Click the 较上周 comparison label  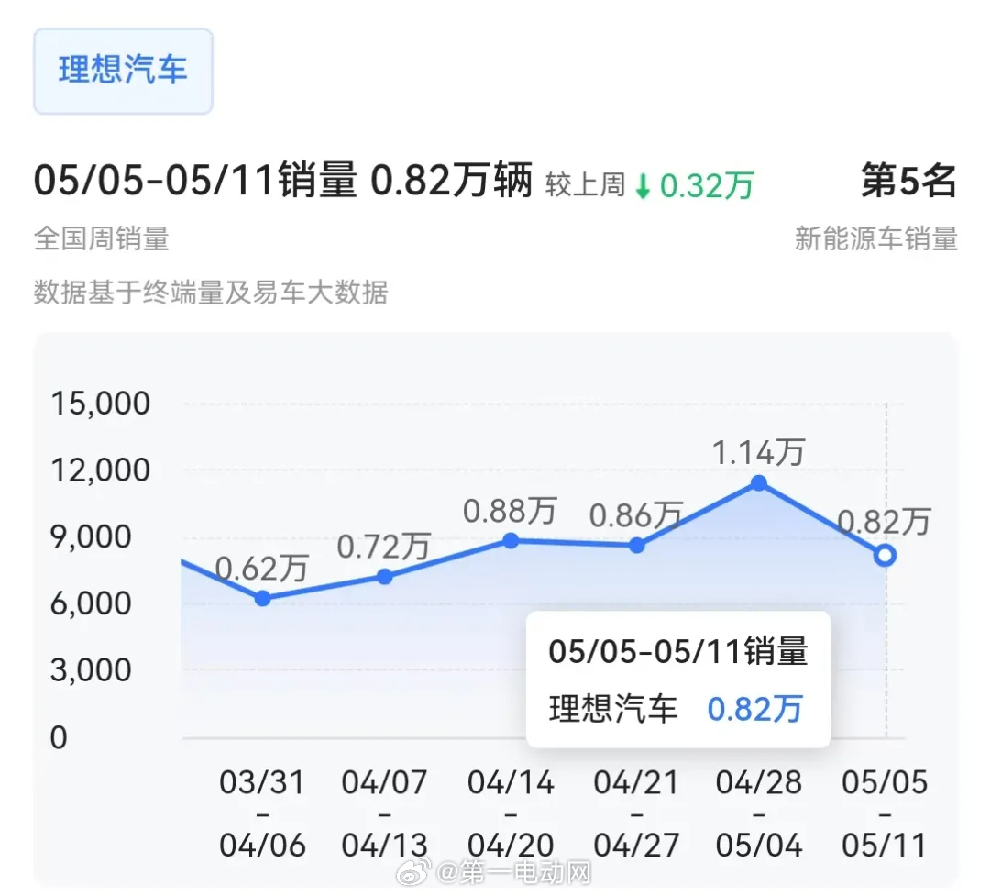585,186
